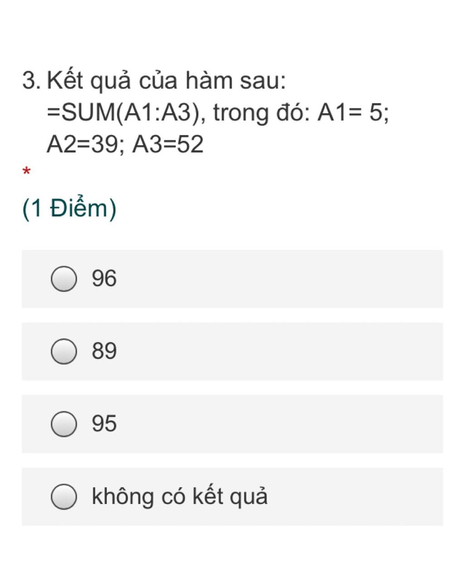The image size is (465, 581).
Task: Select the radio button for 89
Action: [x=64, y=351]
